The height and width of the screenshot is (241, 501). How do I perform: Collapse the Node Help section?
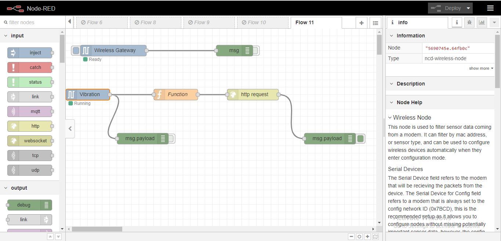(x=440, y=102)
